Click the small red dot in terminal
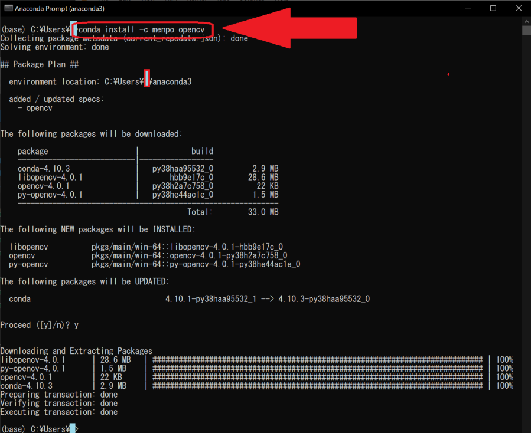Screen dimensions: 531x433 [x=449, y=74]
